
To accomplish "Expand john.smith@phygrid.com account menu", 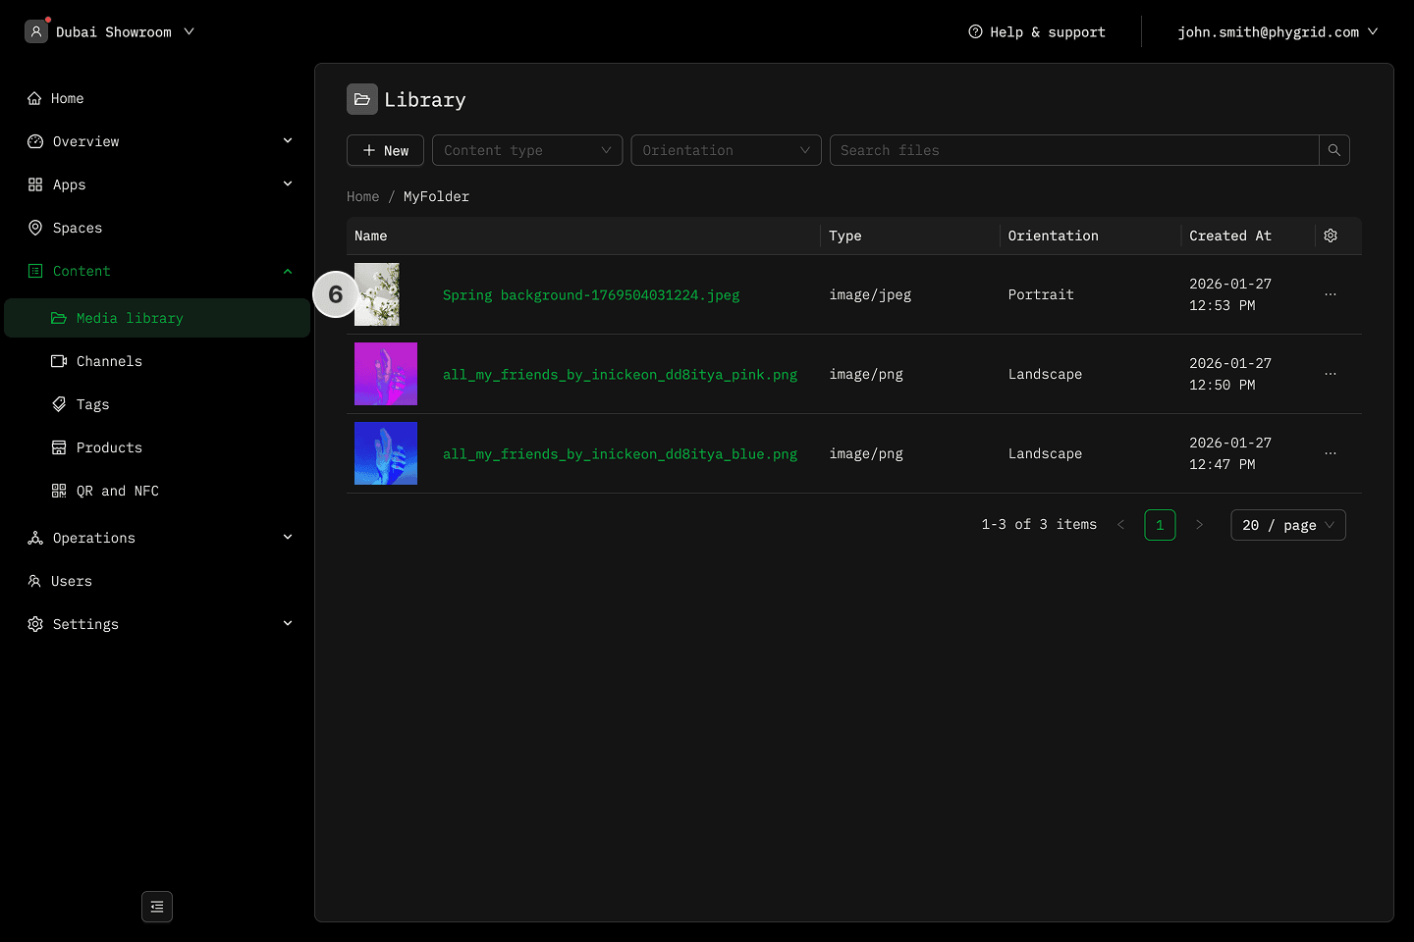I will click(1277, 31).
